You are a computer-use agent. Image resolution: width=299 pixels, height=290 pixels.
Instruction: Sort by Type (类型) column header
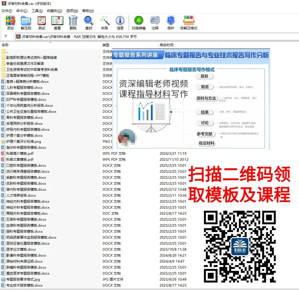click(129, 45)
